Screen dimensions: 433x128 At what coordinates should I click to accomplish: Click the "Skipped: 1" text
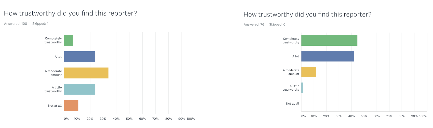pyautogui.click(x=40, y=24)
